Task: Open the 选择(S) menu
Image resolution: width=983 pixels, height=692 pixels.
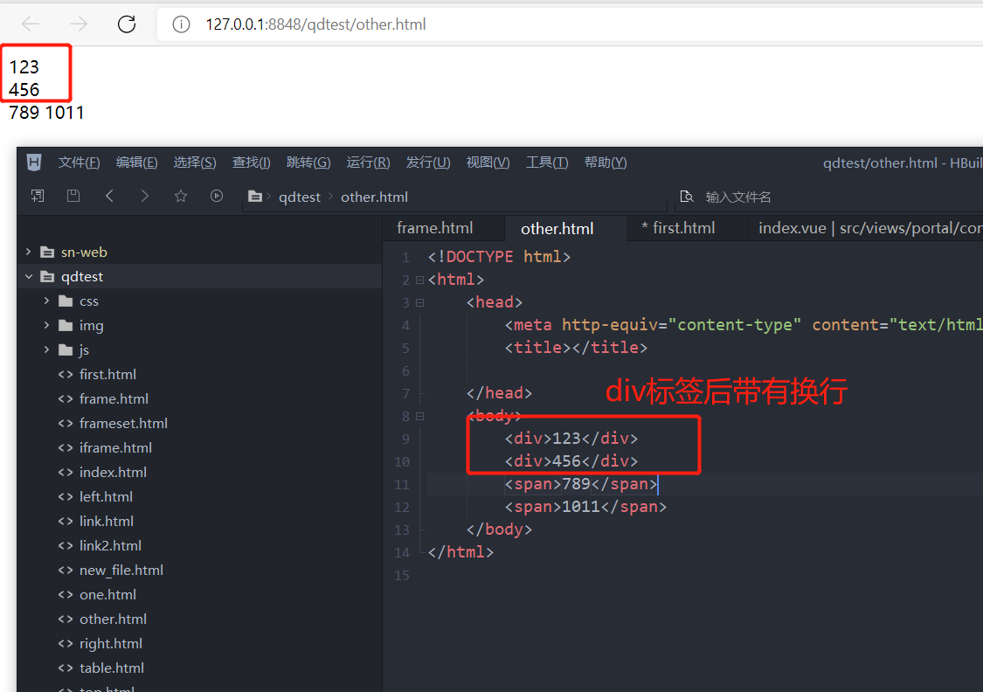Action: [x=194, y=163]
